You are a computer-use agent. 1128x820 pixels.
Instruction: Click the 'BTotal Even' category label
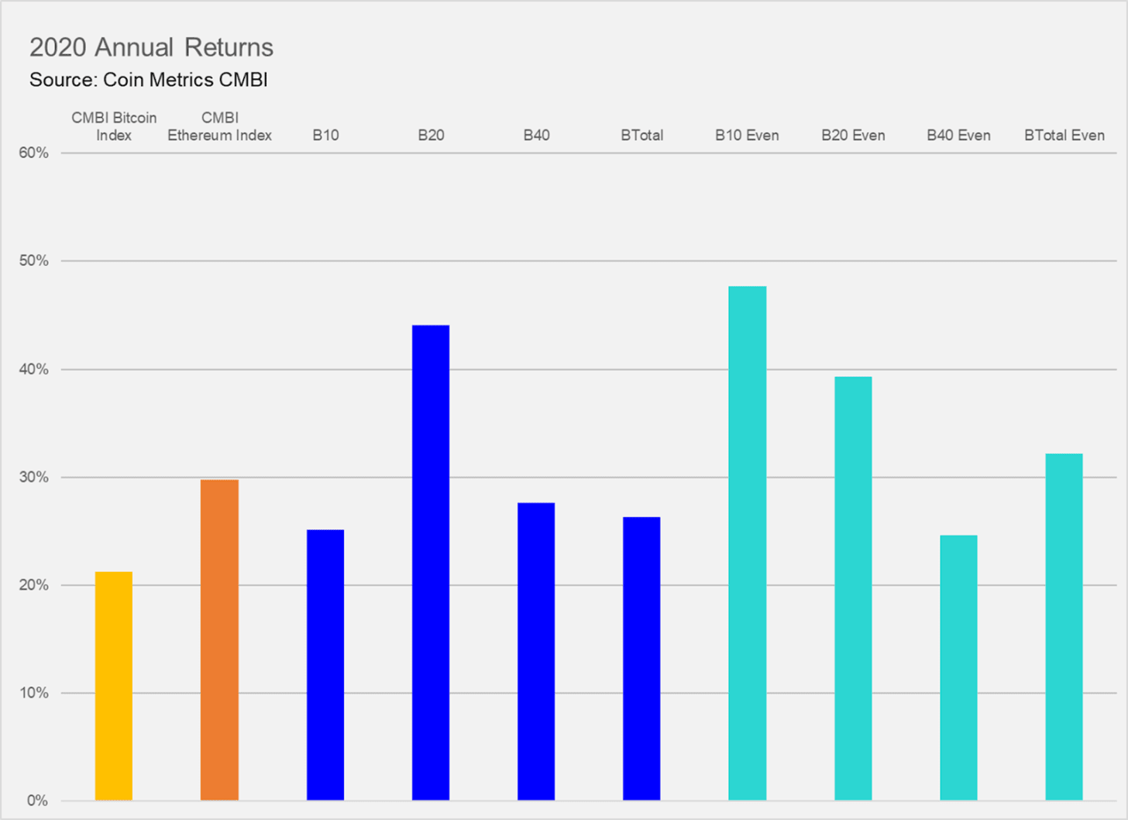click(1064, 135)
